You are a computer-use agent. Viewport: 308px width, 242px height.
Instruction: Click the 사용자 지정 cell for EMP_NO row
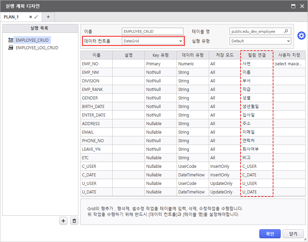click(289, 64)
